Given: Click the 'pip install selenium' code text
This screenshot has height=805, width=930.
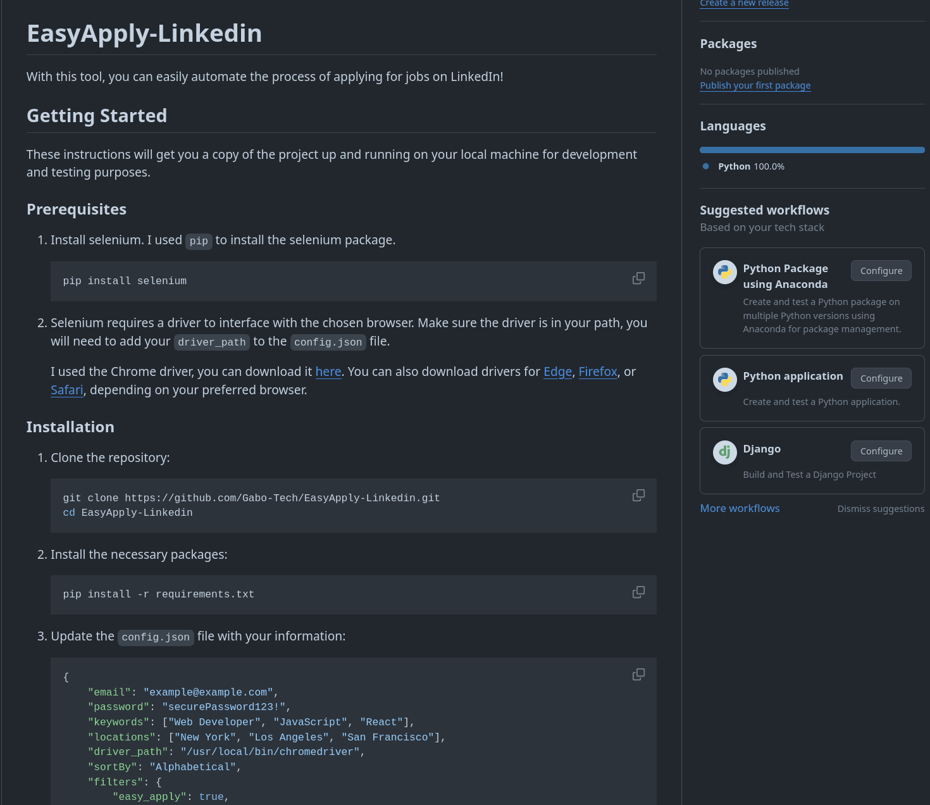Looking at the screenshot, I should click(x=125, y=281).
